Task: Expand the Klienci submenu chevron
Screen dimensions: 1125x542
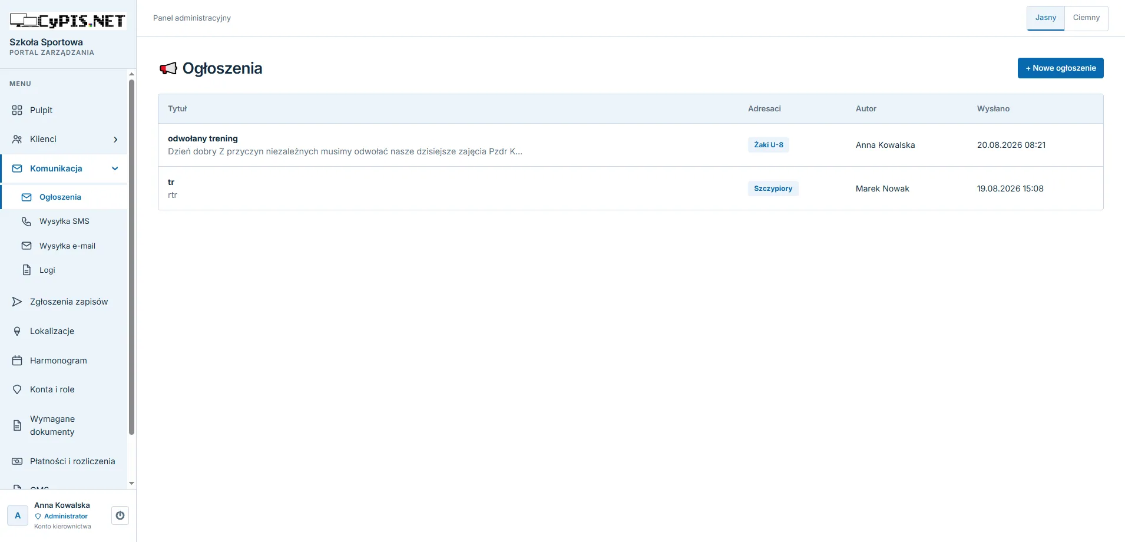Action: [x=115, y=140]
